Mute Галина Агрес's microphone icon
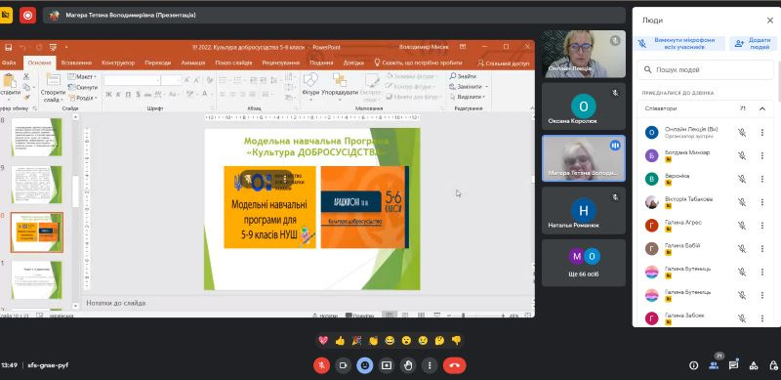 point(742,226)
